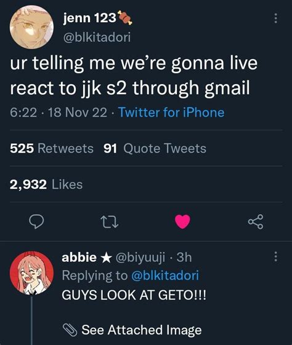
Task: Open See Attached Image link
Action: [x=142, y=330]
